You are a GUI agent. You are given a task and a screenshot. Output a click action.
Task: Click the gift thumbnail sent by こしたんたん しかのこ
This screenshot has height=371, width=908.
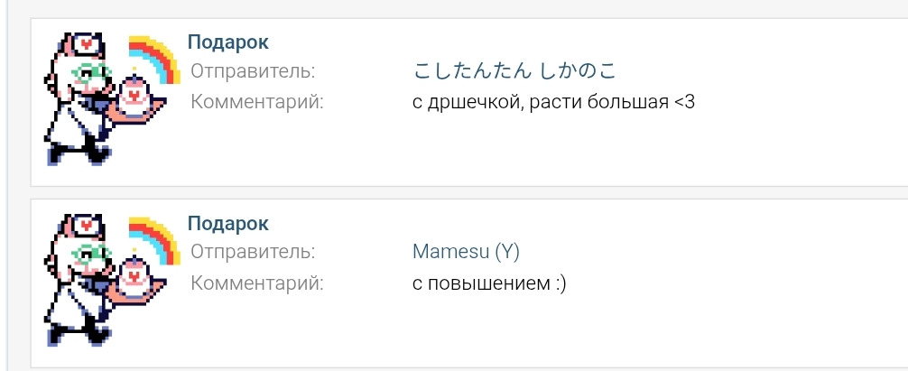pyautogui.click(x=108, y=99)
